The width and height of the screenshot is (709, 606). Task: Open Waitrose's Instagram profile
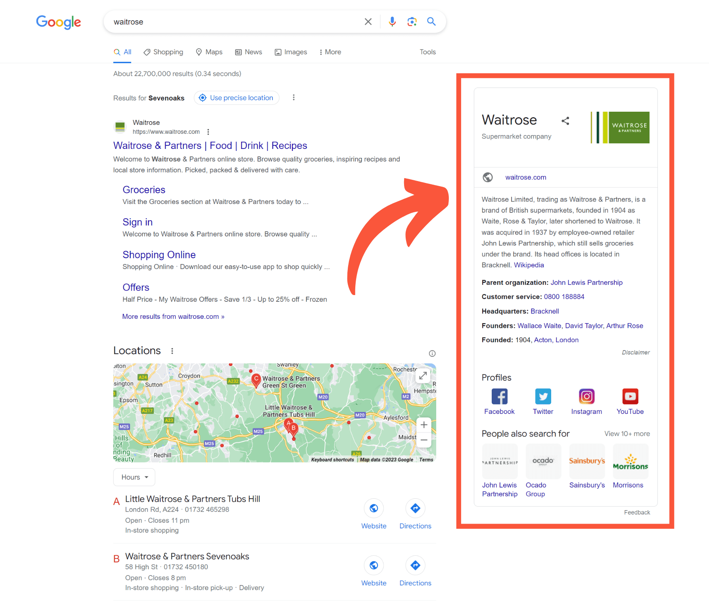tap(586, 396)
